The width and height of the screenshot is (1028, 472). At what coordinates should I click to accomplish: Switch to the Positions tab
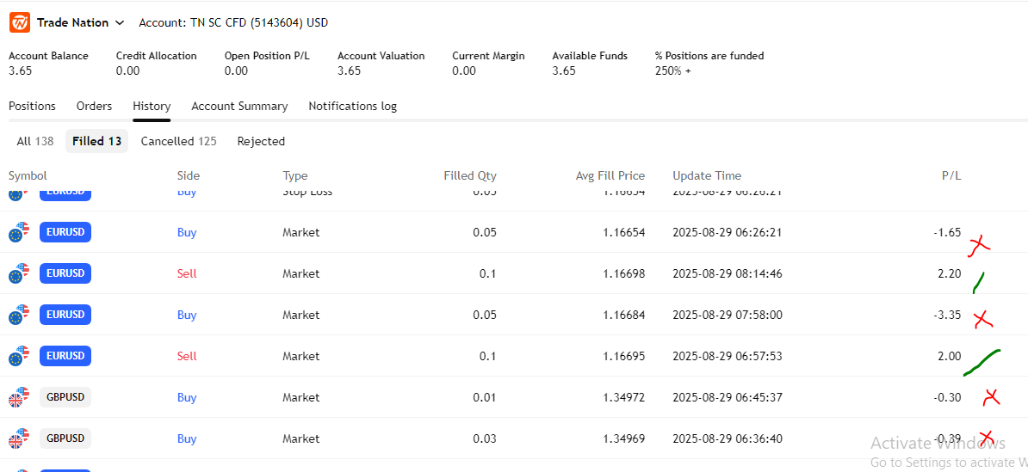point(32,106)
